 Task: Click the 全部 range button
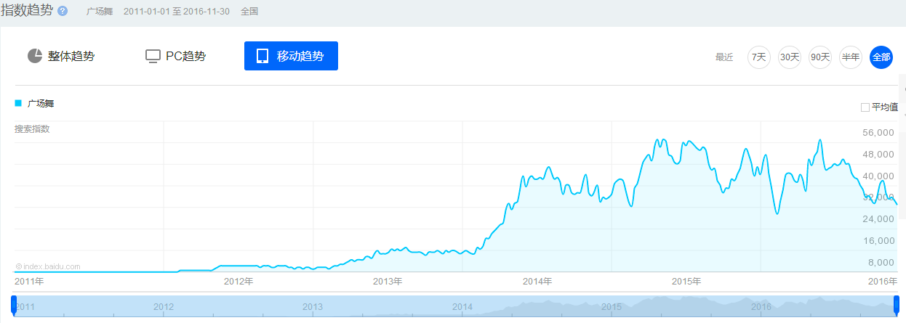pyautogui.click(x=881, y=57)
